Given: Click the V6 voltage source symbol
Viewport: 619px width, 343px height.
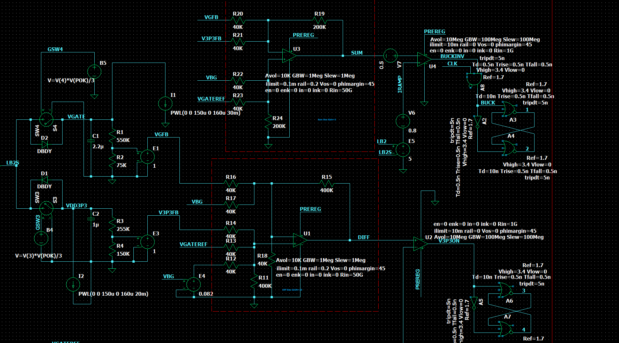Looking at the screenshot, I should point(403,121).
